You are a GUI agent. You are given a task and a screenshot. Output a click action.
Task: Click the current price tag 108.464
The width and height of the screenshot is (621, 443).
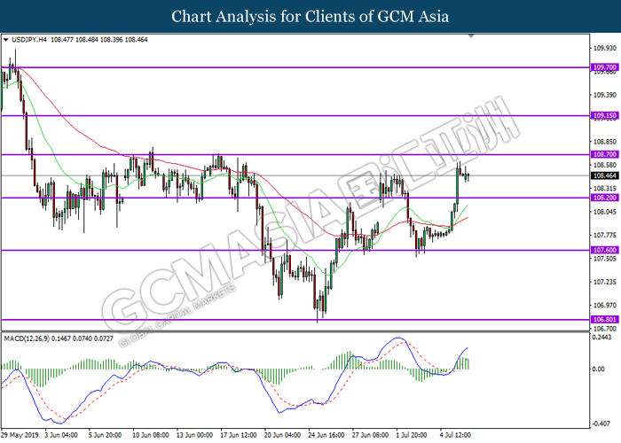[604, 175]
